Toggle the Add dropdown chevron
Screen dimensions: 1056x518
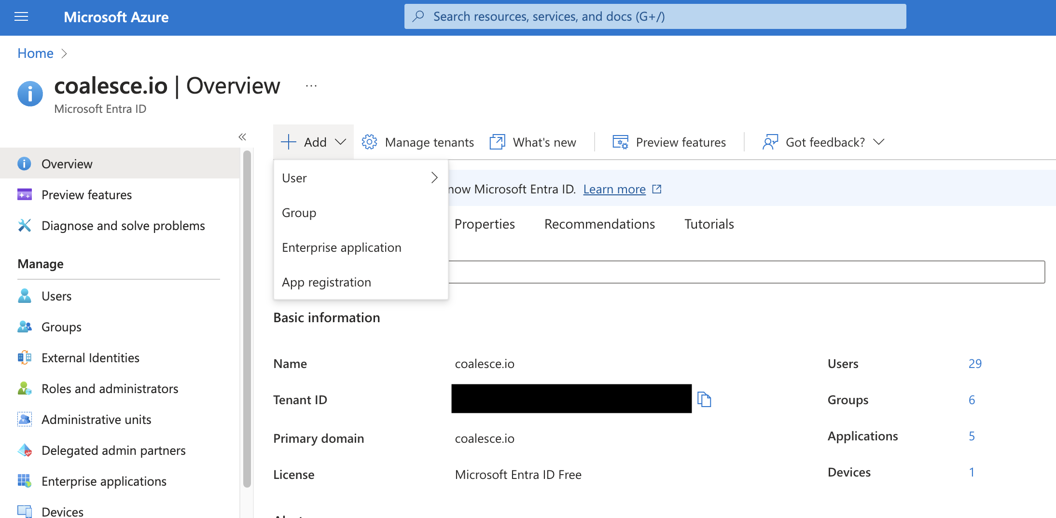coord(340,142)
